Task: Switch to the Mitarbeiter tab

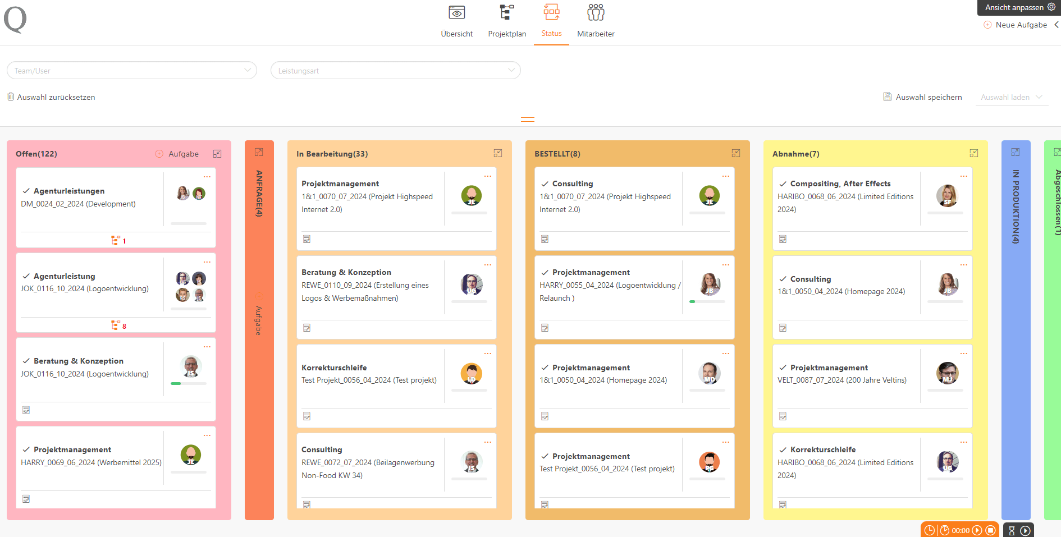Action: [596, 21]
